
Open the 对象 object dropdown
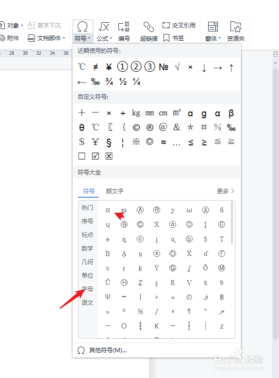pos(11,25)
